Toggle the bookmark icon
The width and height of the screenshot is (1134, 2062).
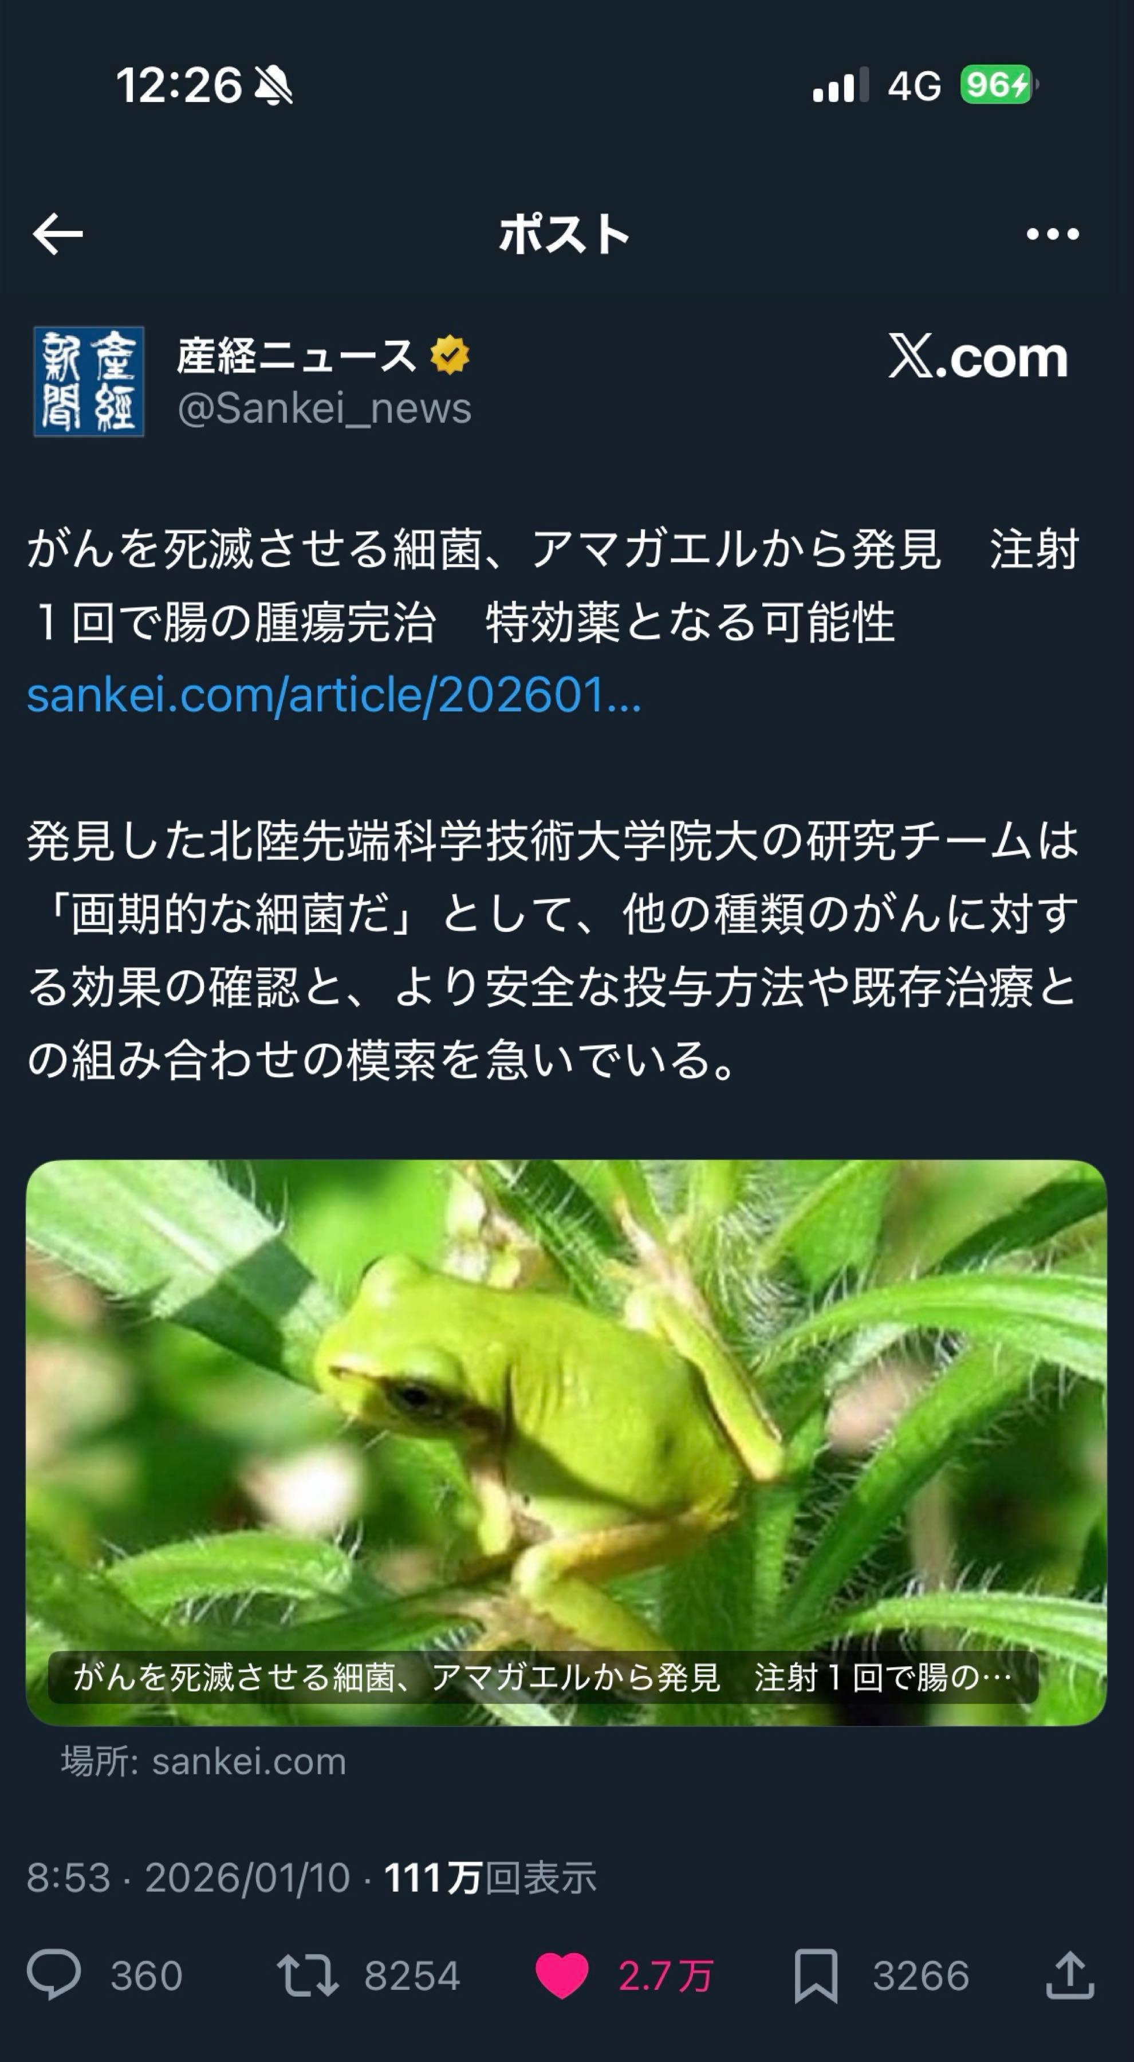(816, 1976)
